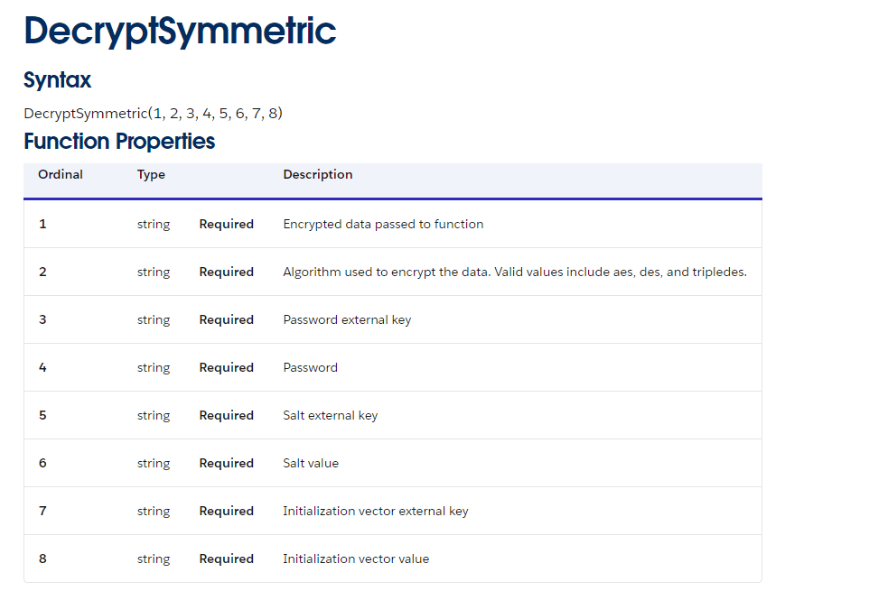This screenshot has height=591, width=869.
Task: Click the Description column header
Action: tap(317, 175)
